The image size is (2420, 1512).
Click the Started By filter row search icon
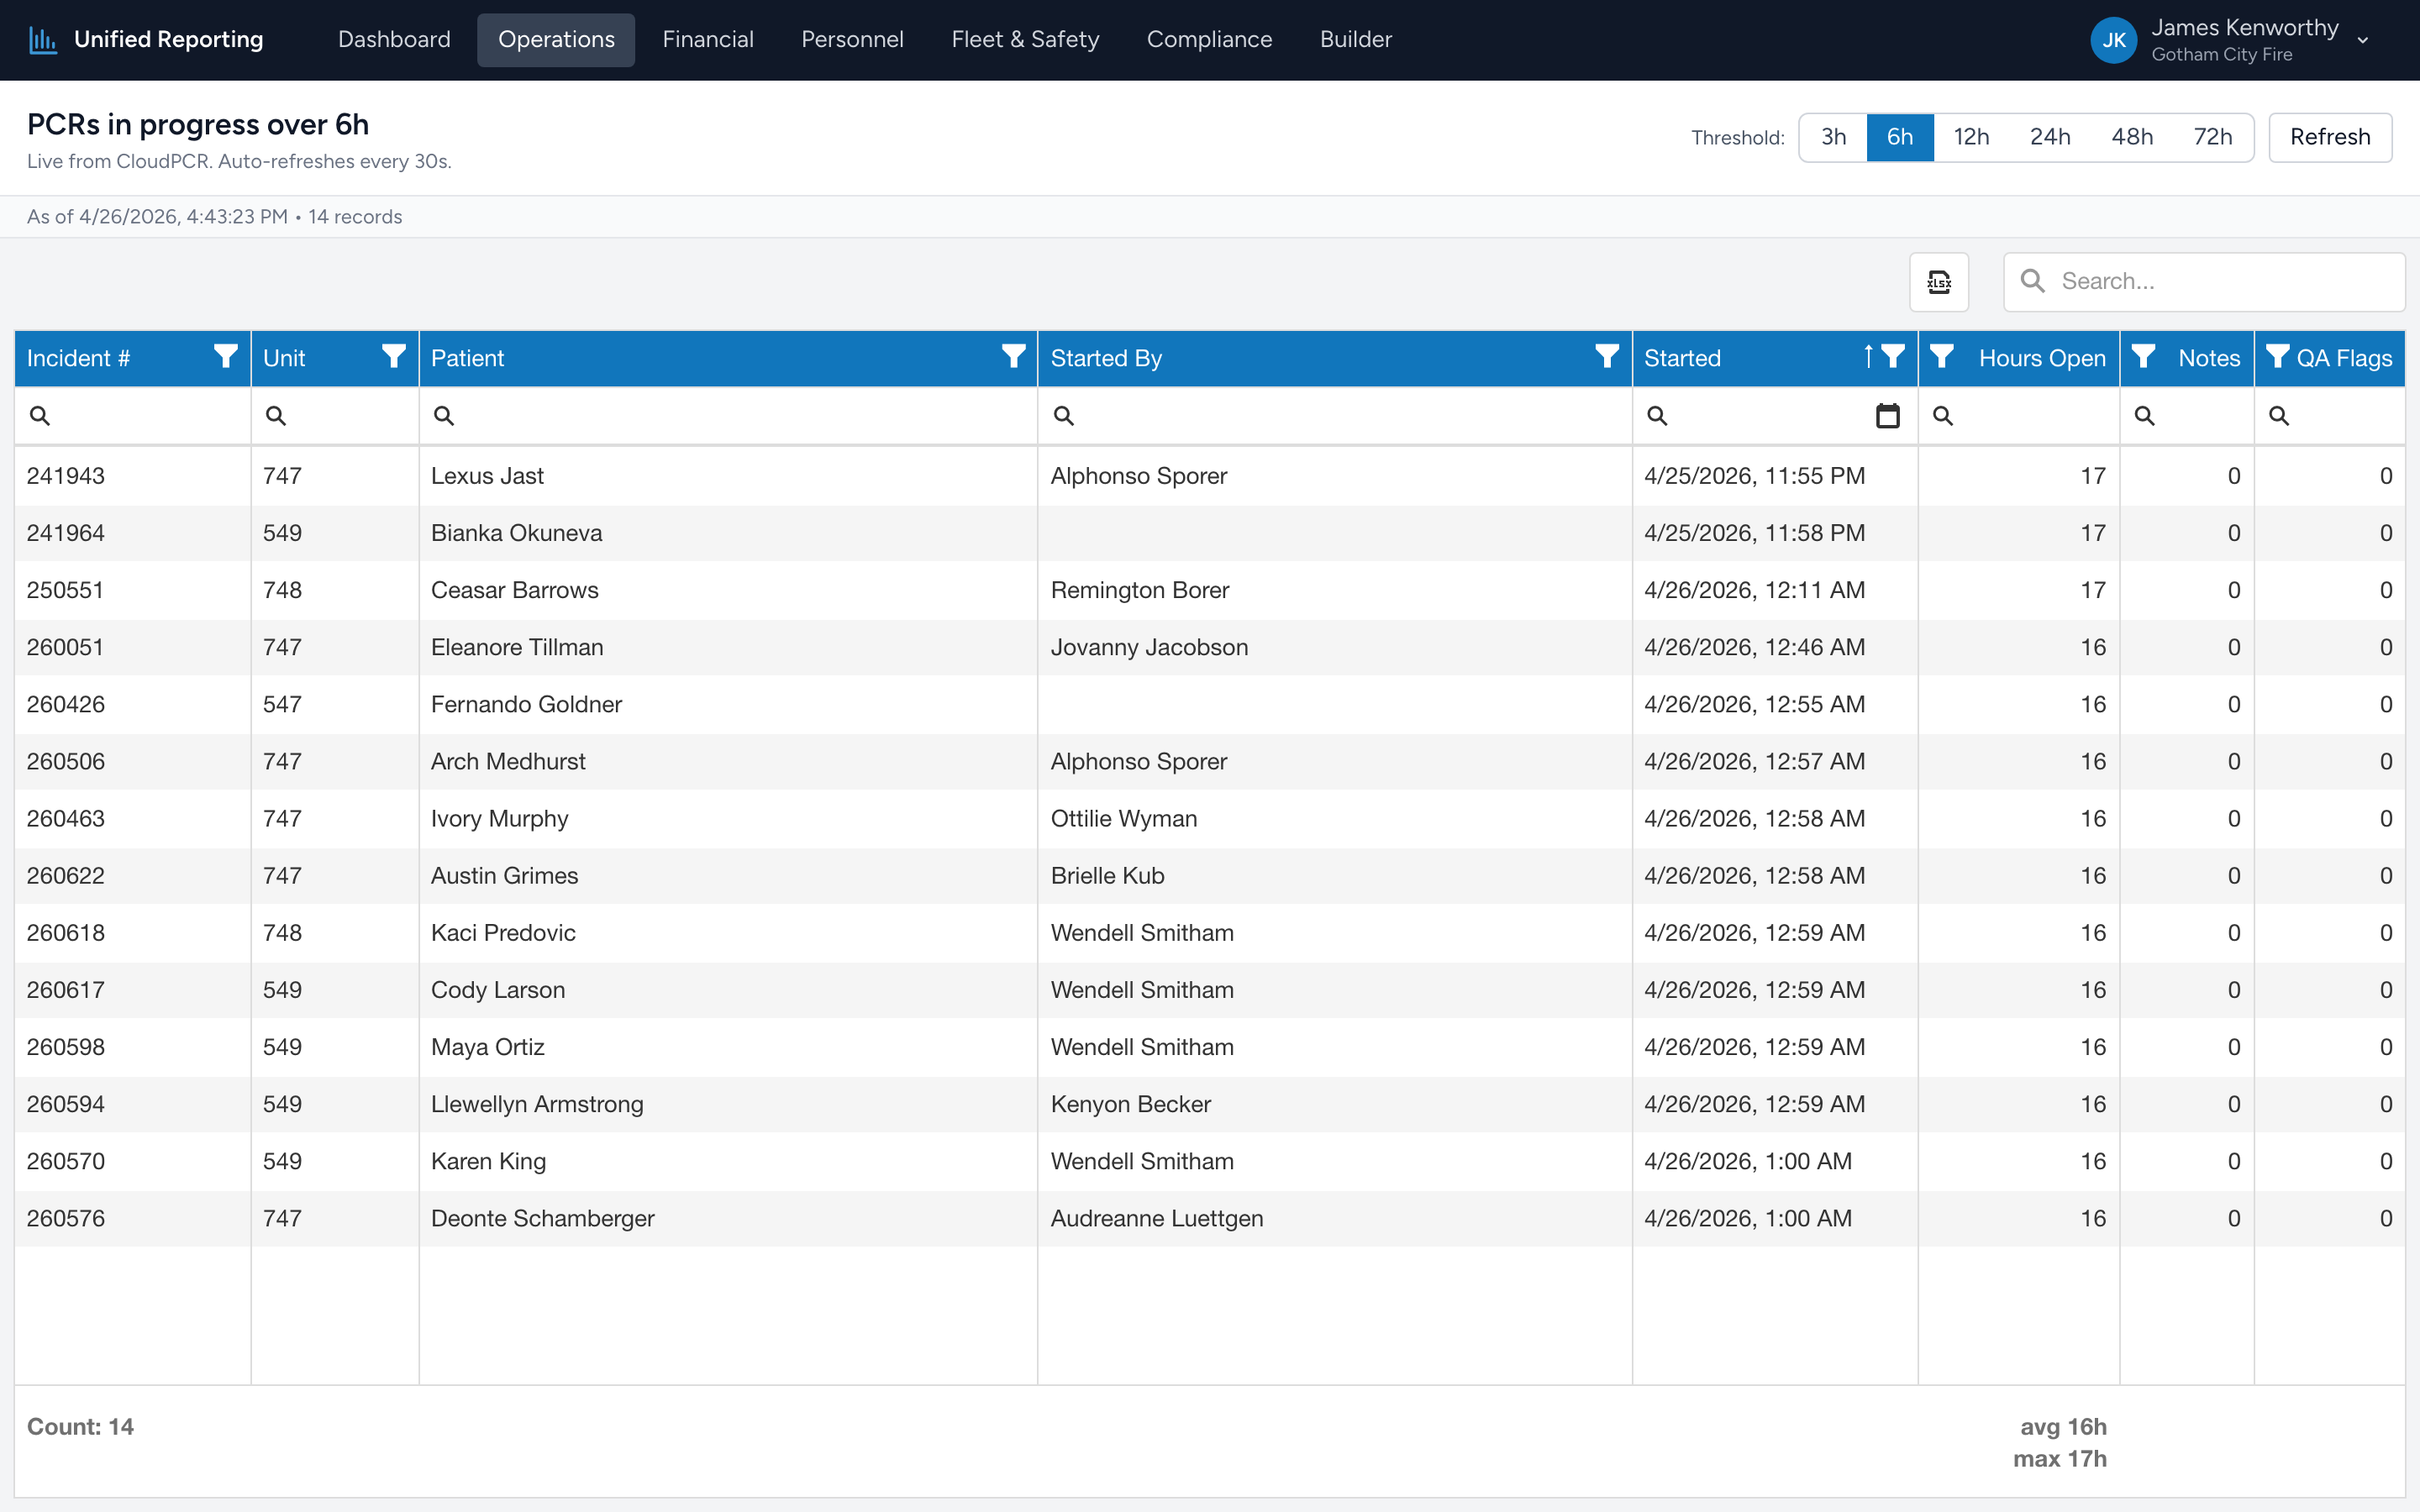point(1064,415)
